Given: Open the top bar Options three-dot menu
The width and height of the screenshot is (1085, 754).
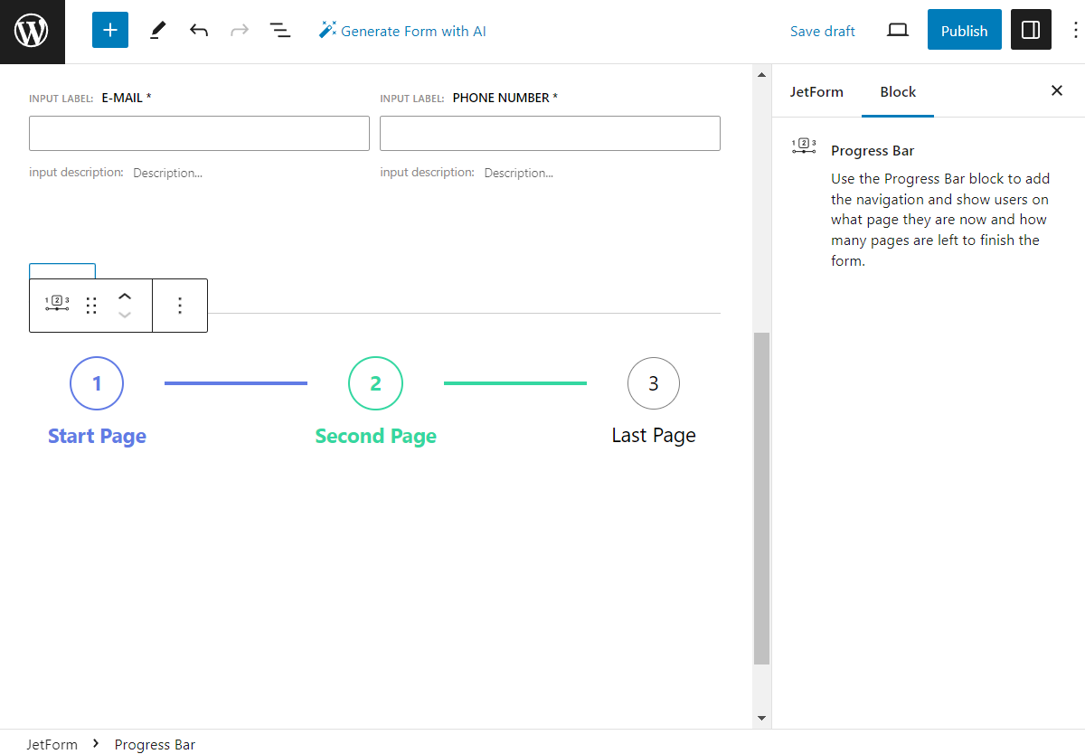Looking at the screenshot, I should [1074, 31].
